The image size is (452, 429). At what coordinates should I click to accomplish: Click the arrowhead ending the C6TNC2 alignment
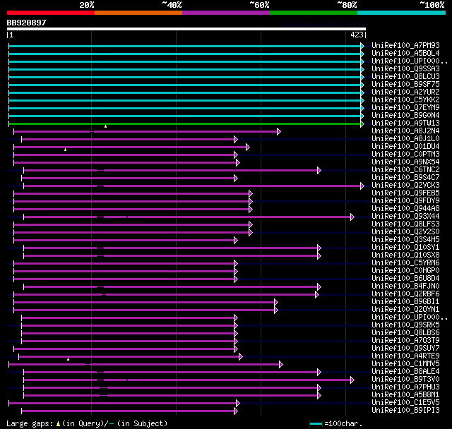click(x=319, y=171)
